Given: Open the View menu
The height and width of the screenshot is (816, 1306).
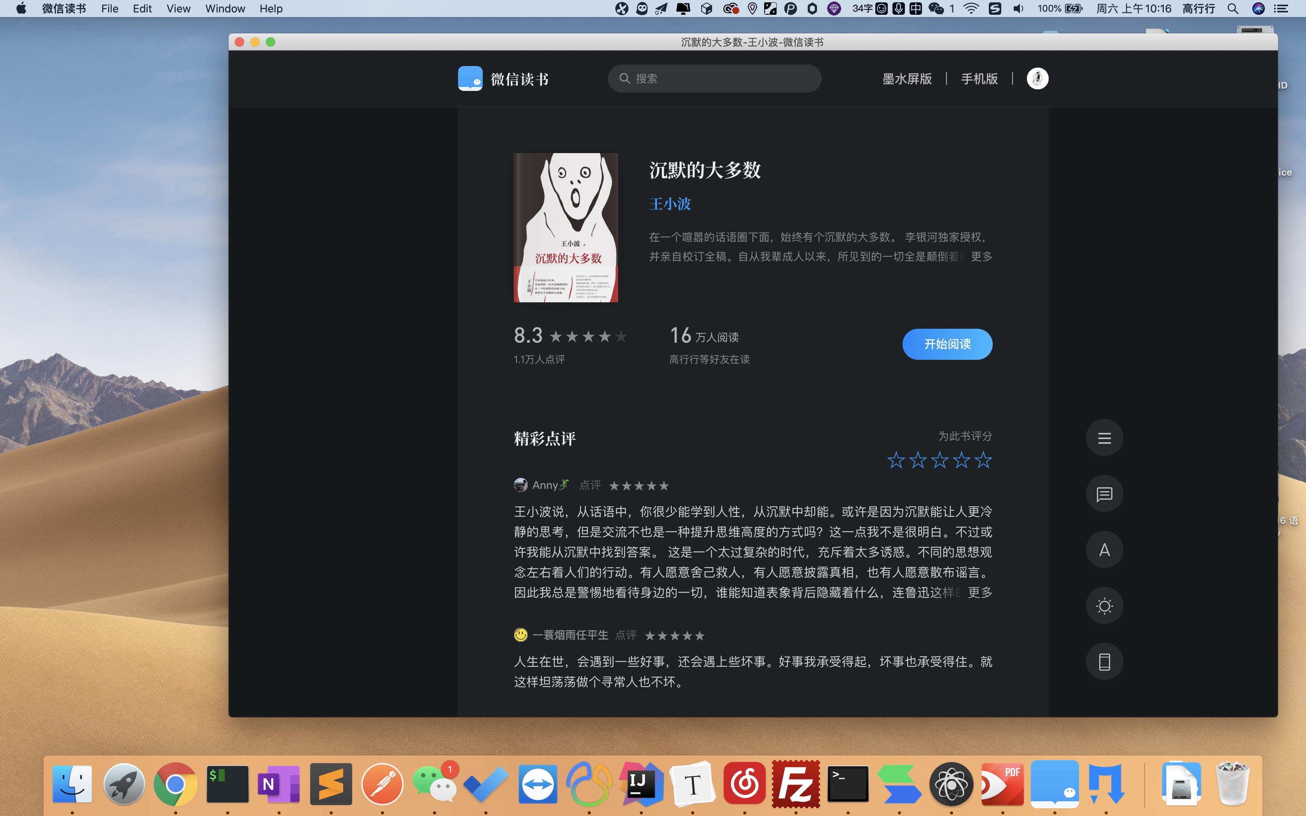Looking at the screenshot, I should pos(178,9).
